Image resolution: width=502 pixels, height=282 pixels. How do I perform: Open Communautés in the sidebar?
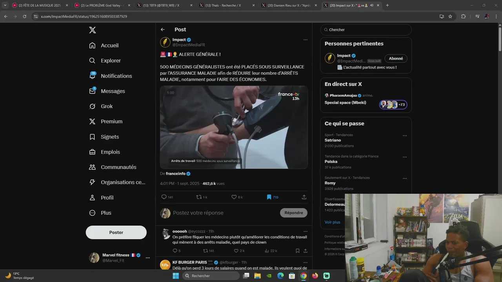point(113,167)
